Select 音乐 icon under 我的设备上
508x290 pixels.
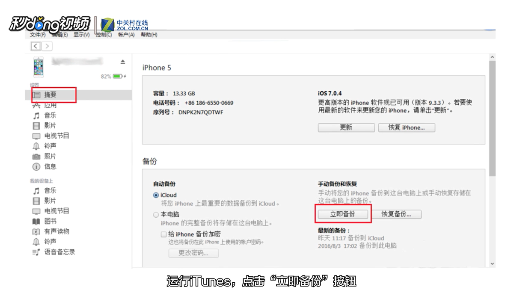tap(36, 191)
